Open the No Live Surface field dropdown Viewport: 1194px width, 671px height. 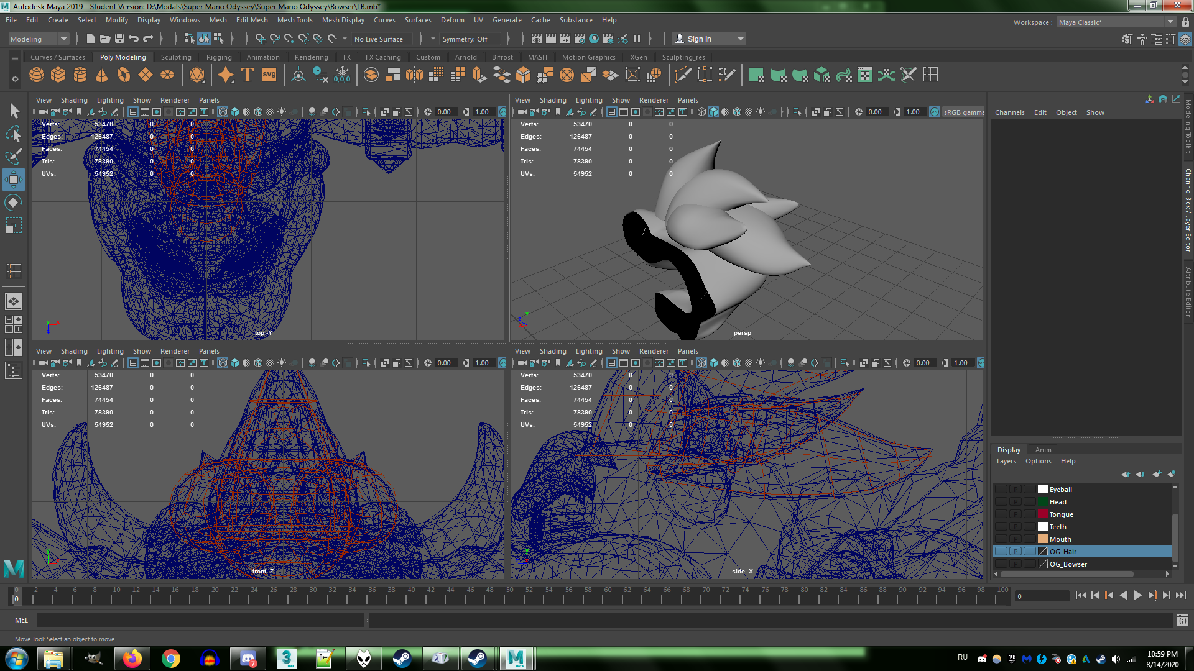[382, 39]
